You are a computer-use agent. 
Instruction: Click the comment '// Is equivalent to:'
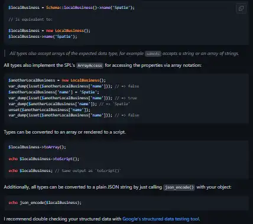coord(30,20)
